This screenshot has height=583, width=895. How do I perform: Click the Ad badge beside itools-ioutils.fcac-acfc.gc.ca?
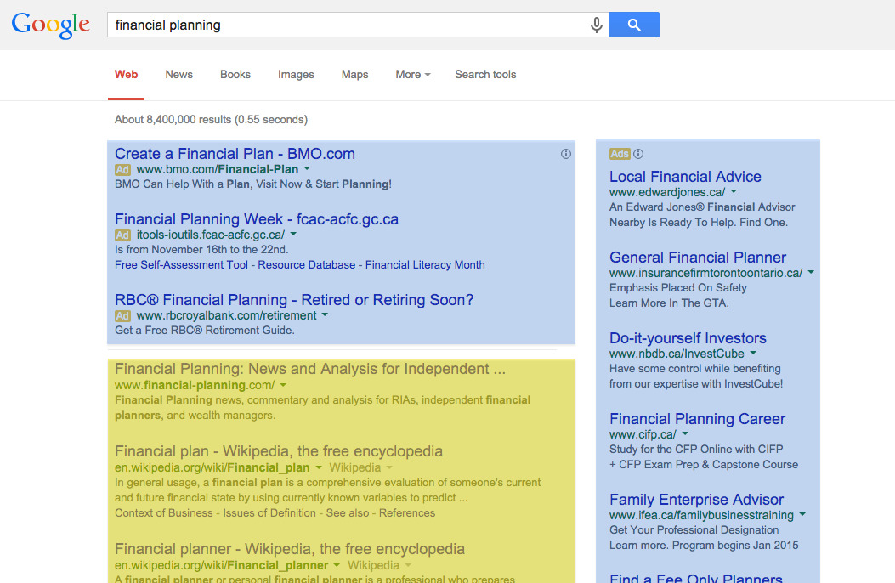[122, 235]
